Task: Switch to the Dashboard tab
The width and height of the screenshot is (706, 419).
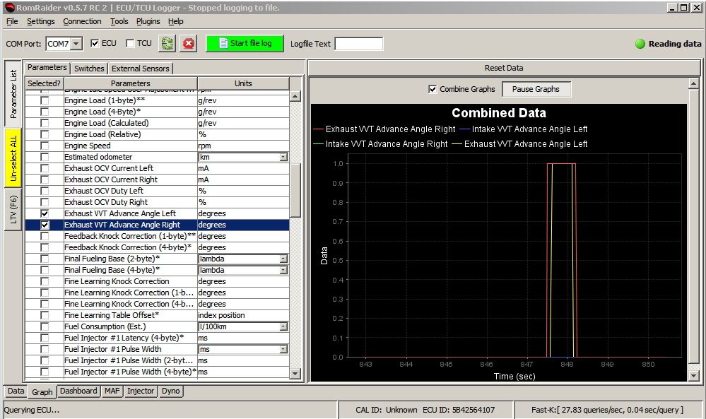Action: click(78, 391)
